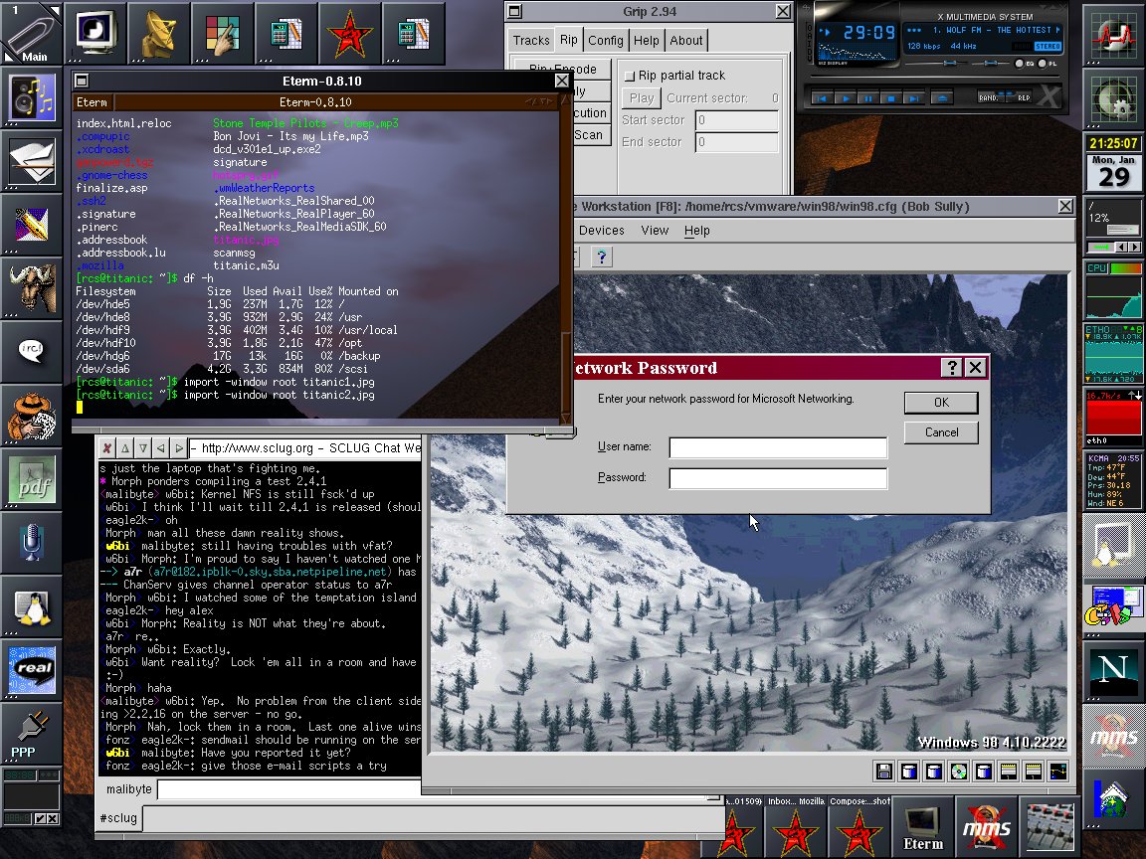Open the satellite dish launcher icon

point(158,33)
